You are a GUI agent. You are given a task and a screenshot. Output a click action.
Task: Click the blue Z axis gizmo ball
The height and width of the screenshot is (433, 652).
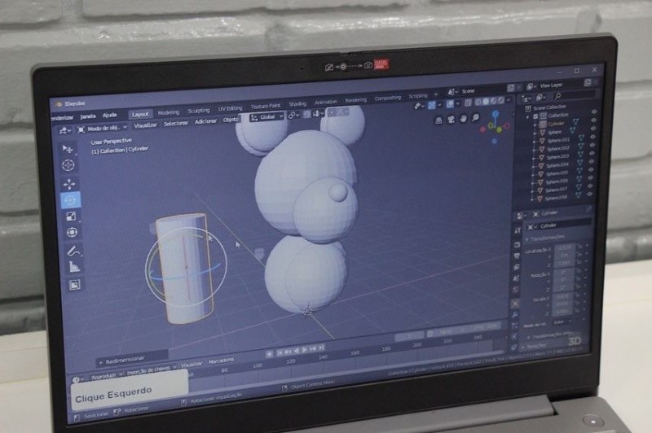pos(496,113)
